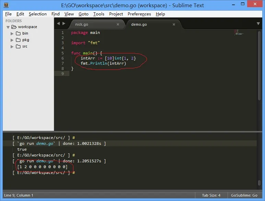This screenshot has width=265, height=201.
Task: Click line number 9 in gutter
Action: pyautogui.click(x=62, y=74)
